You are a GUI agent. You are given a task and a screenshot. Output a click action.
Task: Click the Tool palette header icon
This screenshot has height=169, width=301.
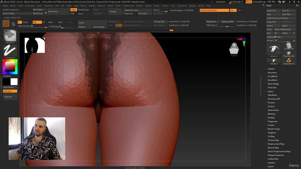pos(263,5)
